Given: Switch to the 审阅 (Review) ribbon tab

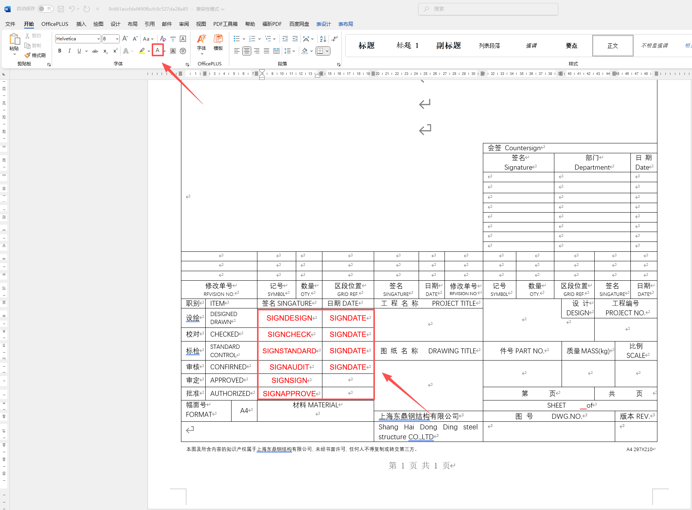Looking at the screenshot, I should (x=184, y=24).
